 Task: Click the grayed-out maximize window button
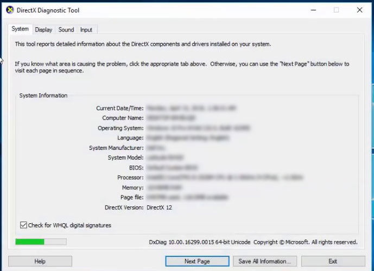336,10
